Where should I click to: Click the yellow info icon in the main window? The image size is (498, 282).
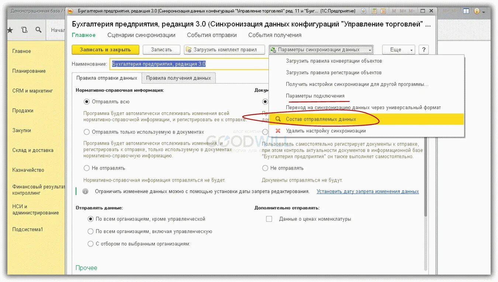point(477,11)
